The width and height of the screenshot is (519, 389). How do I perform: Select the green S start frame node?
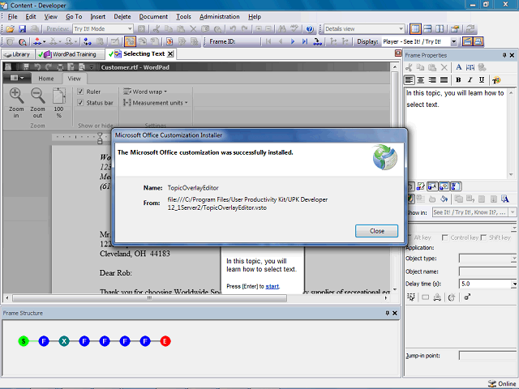(24, 341)
